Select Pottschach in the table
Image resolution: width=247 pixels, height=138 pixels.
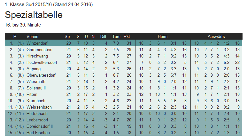click(37, 113)
